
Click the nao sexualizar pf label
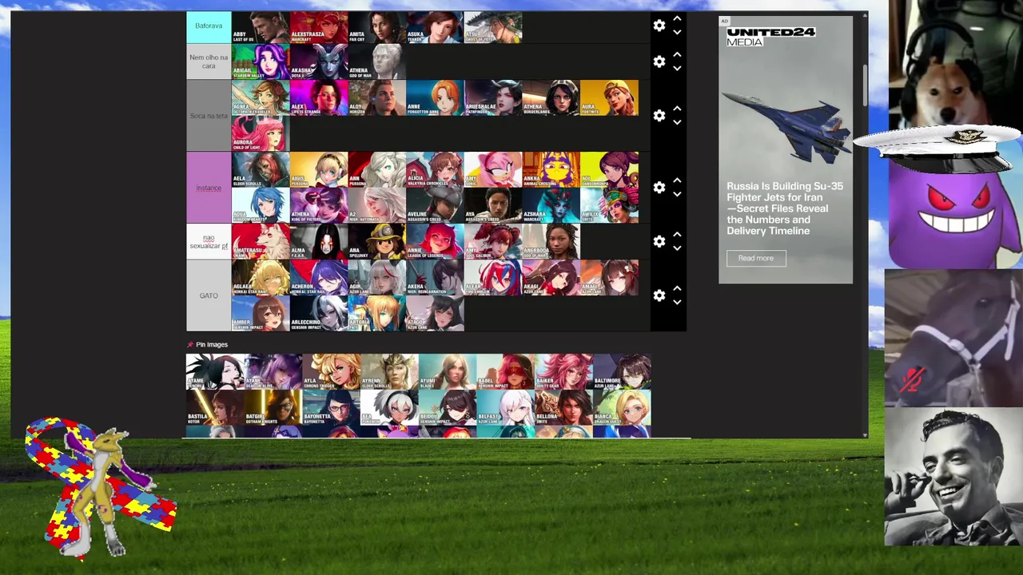(209, 241)
